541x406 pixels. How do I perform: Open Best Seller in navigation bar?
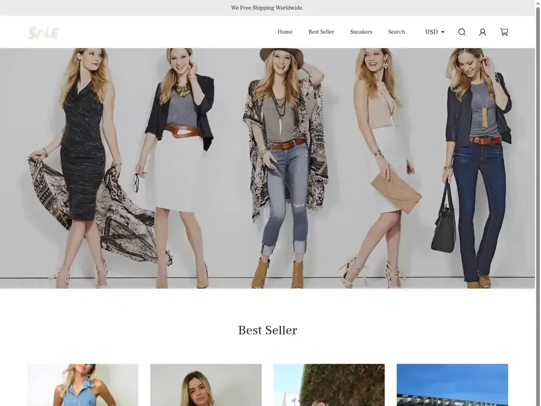click(x=321, y=32)
